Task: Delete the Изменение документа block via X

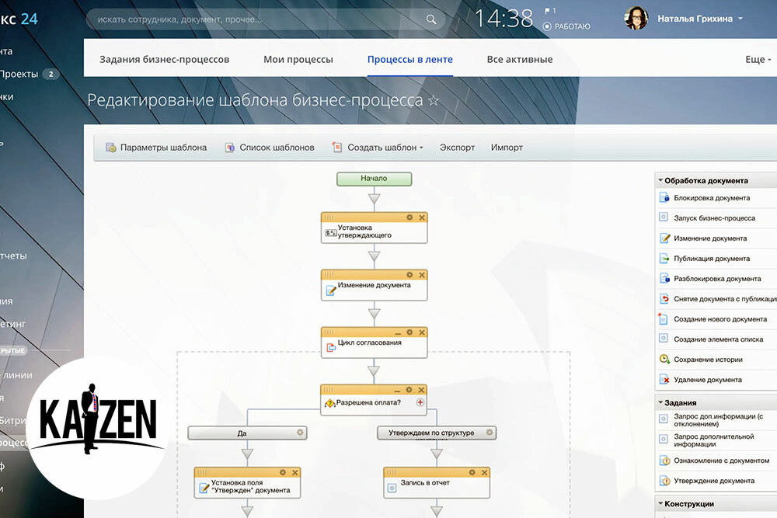Action: coord(422,275)
